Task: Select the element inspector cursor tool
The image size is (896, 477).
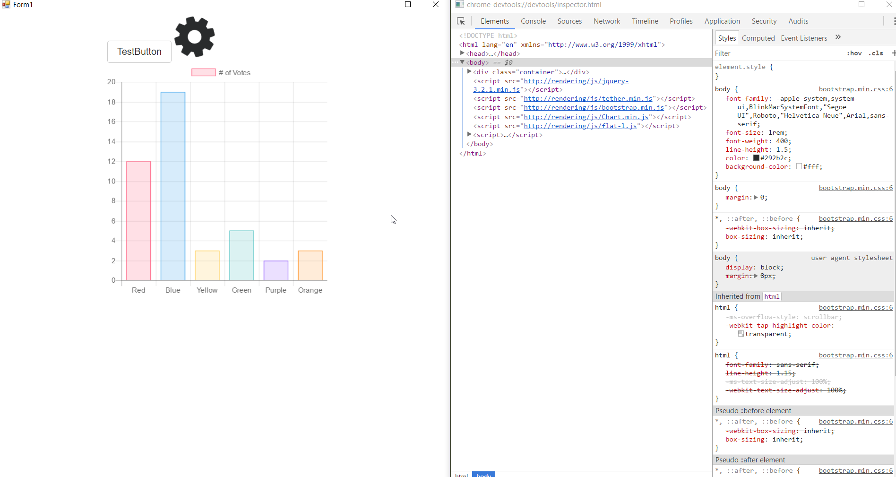Action: 461,21
